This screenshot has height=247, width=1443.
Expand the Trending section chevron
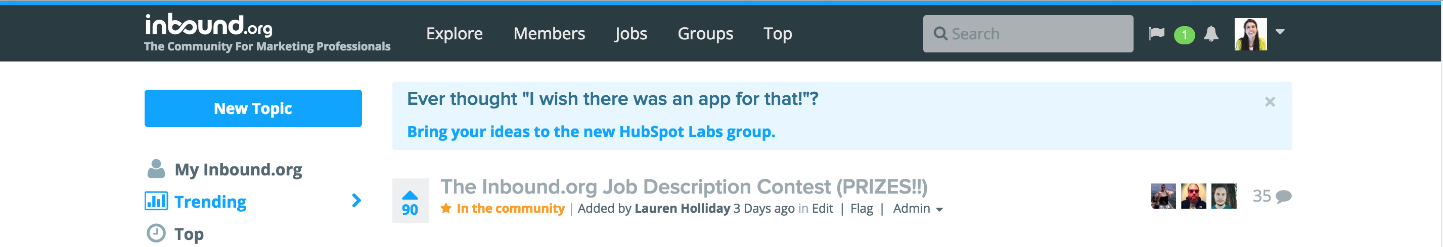(356, 201)
